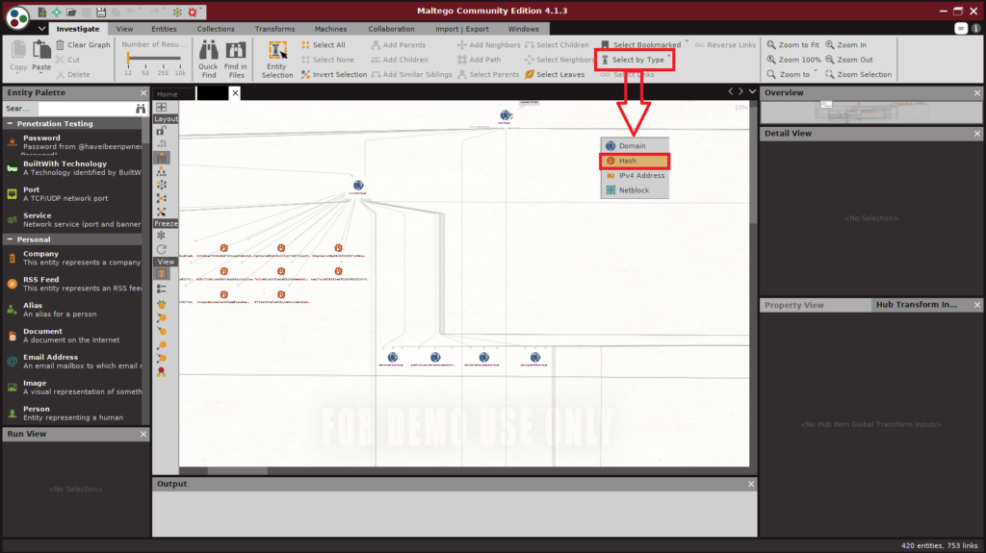
Task: Adjust the Number of Results slider
Action: tap(128, 60)
